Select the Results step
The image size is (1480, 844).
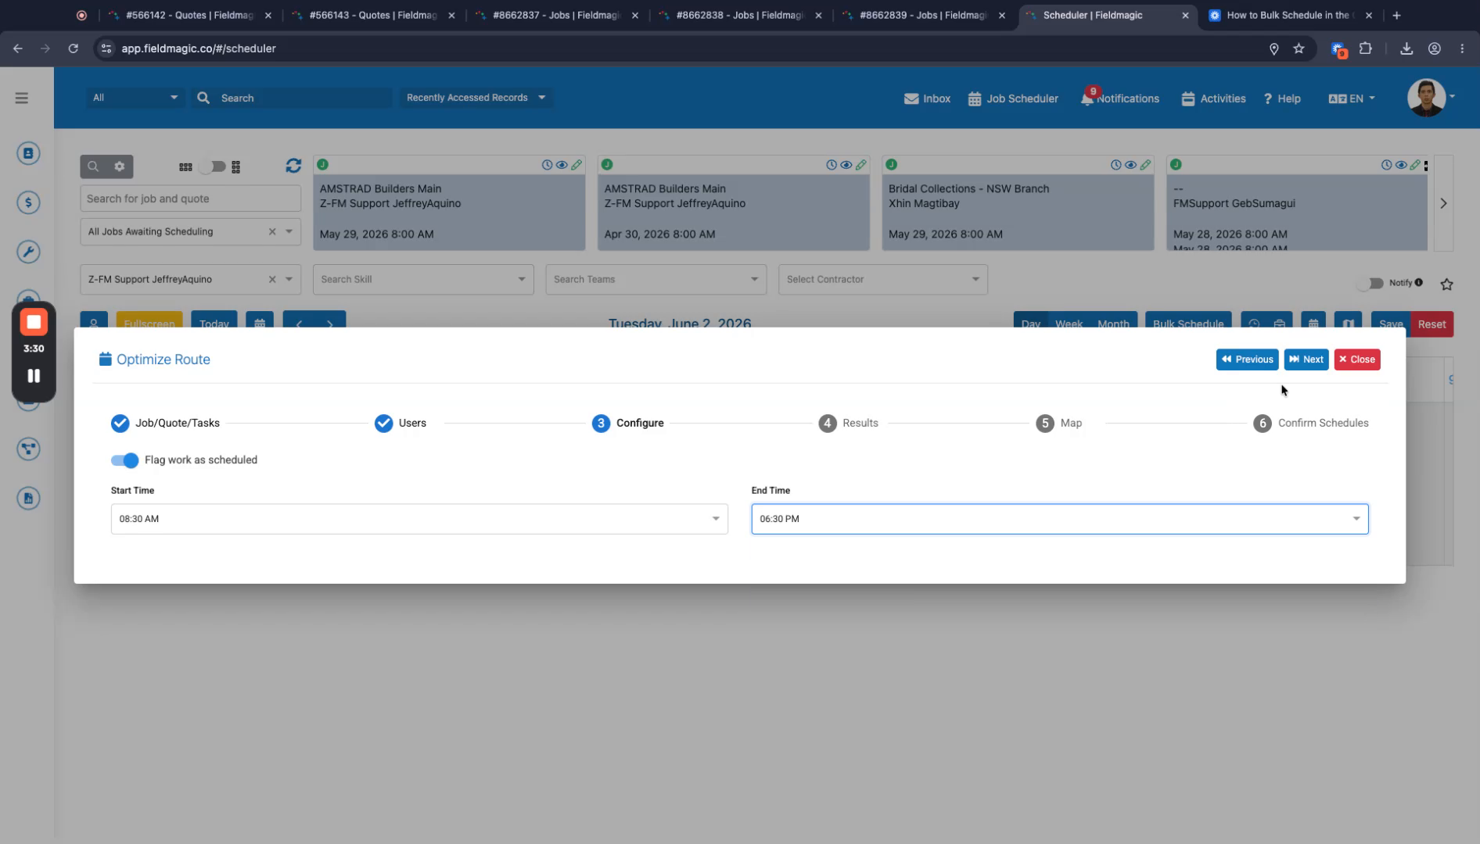click(848, 423)
